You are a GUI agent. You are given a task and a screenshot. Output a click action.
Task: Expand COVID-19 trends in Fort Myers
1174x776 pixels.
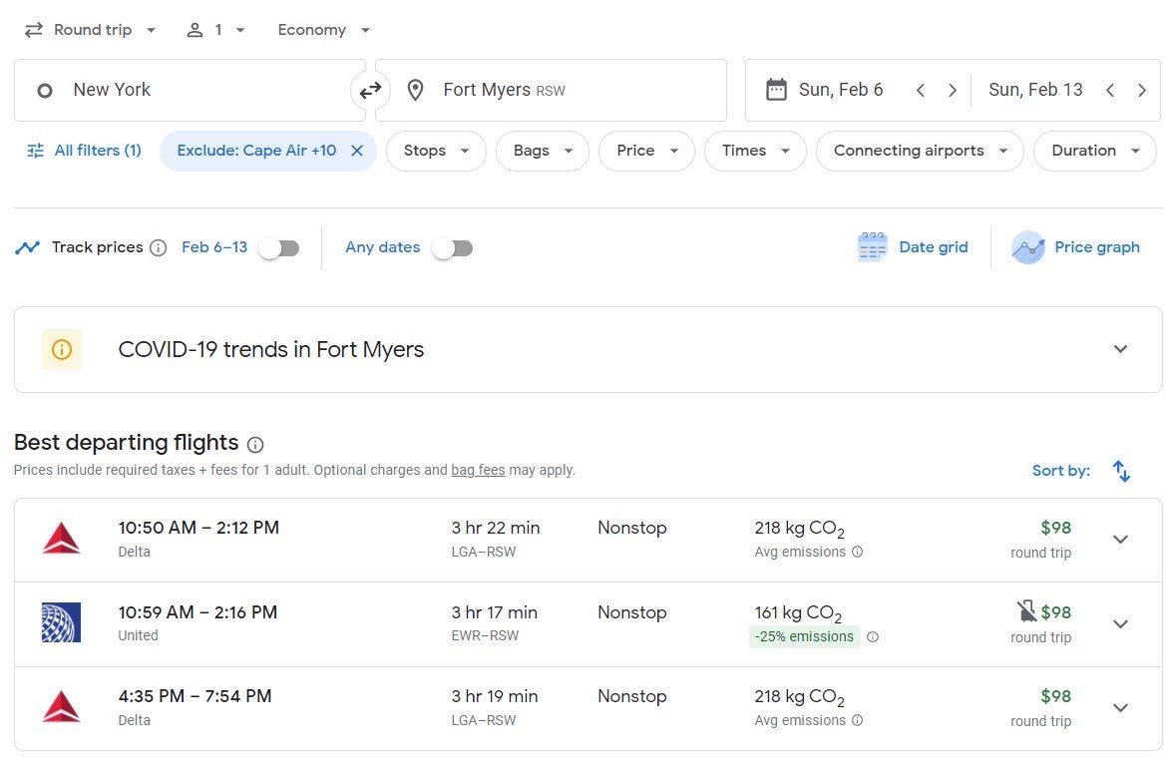[1120, 349]
